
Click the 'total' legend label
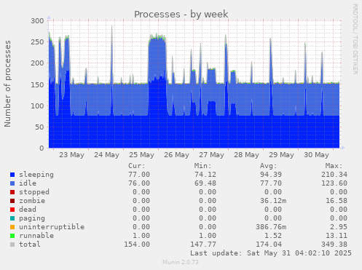30,245
